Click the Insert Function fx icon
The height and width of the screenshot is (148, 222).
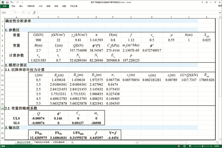35,12
